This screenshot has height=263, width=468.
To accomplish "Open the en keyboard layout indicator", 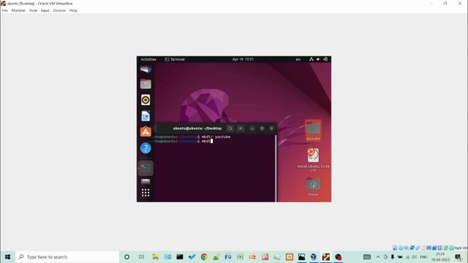I will (298, 59).
